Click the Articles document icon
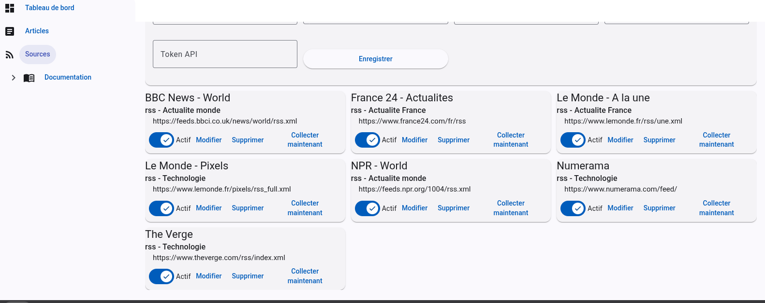The image size is (765, 303). coord(10,31)
